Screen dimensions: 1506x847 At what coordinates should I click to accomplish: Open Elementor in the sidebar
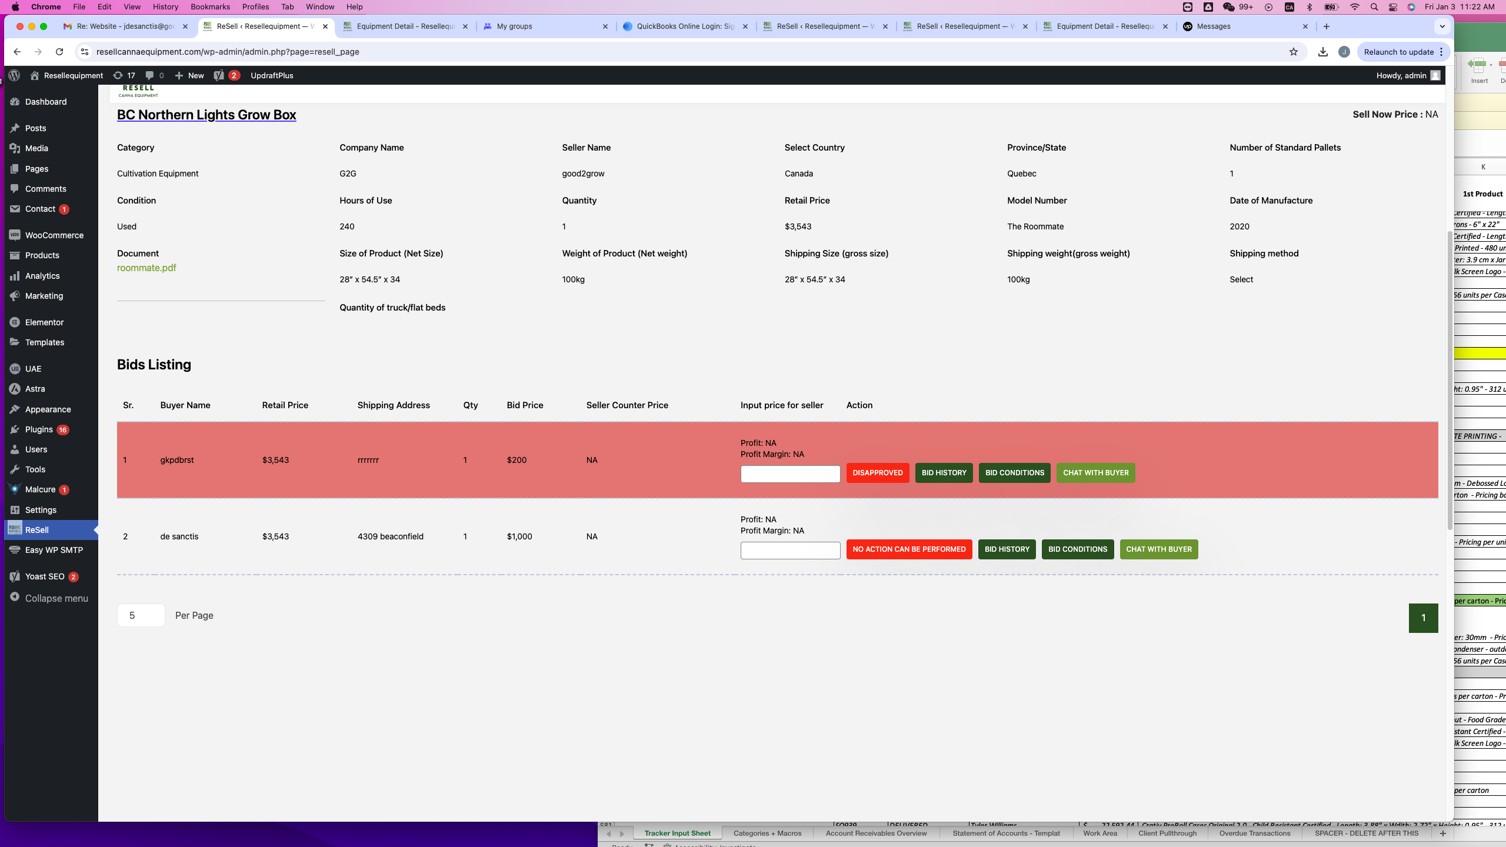click(44, 322)
